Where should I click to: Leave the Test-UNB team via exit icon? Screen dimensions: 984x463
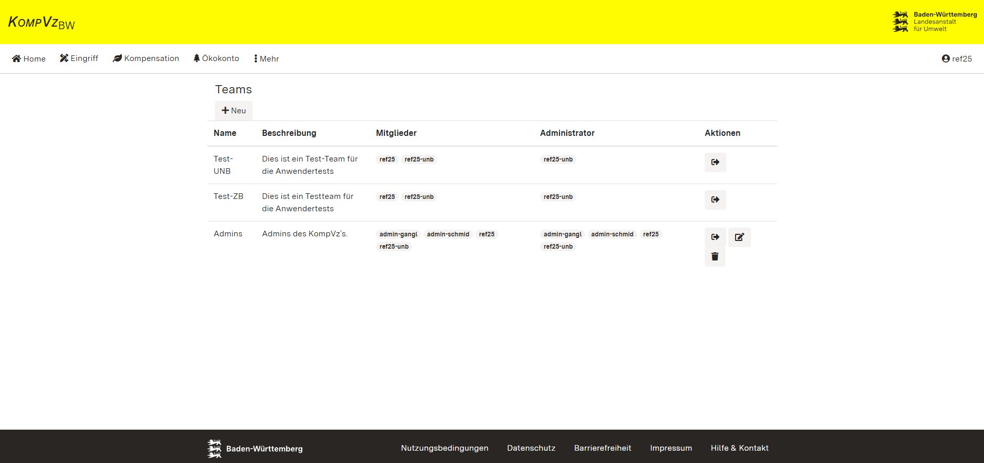715,162
